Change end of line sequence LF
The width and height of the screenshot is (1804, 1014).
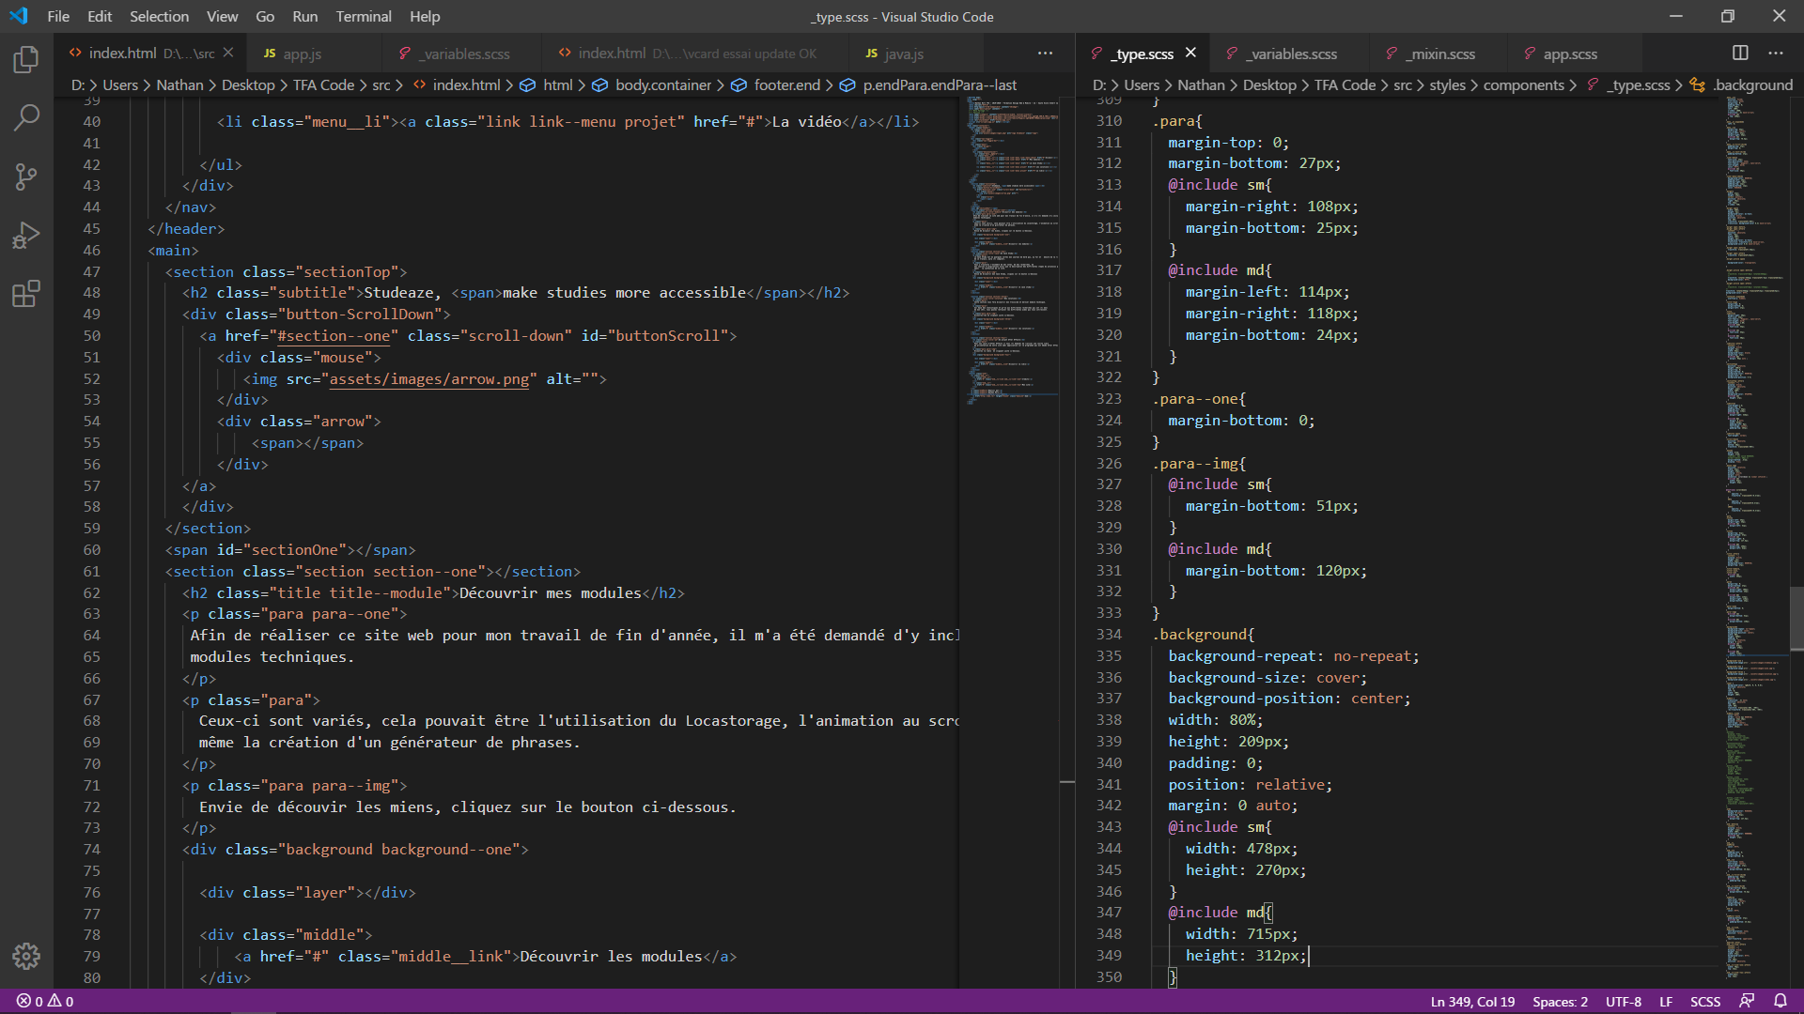[1666, 1001]
